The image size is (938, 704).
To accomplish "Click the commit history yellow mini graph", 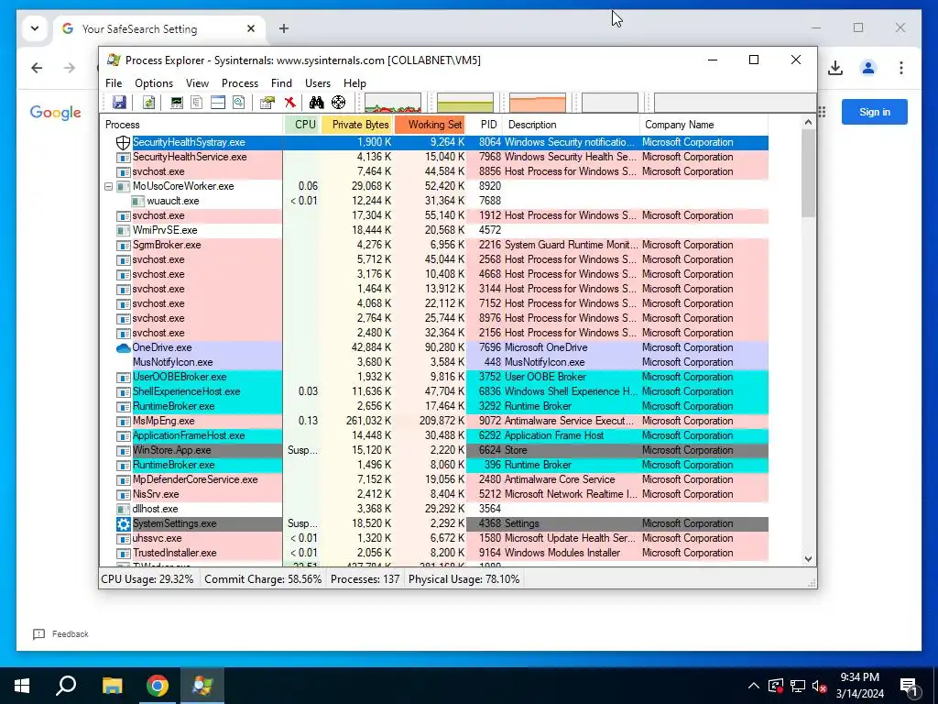I will (x=465, y=103).
